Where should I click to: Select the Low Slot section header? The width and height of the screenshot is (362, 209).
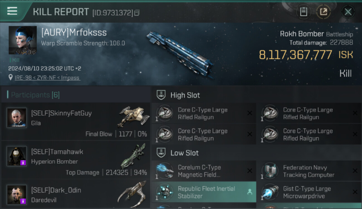(184, 153)
